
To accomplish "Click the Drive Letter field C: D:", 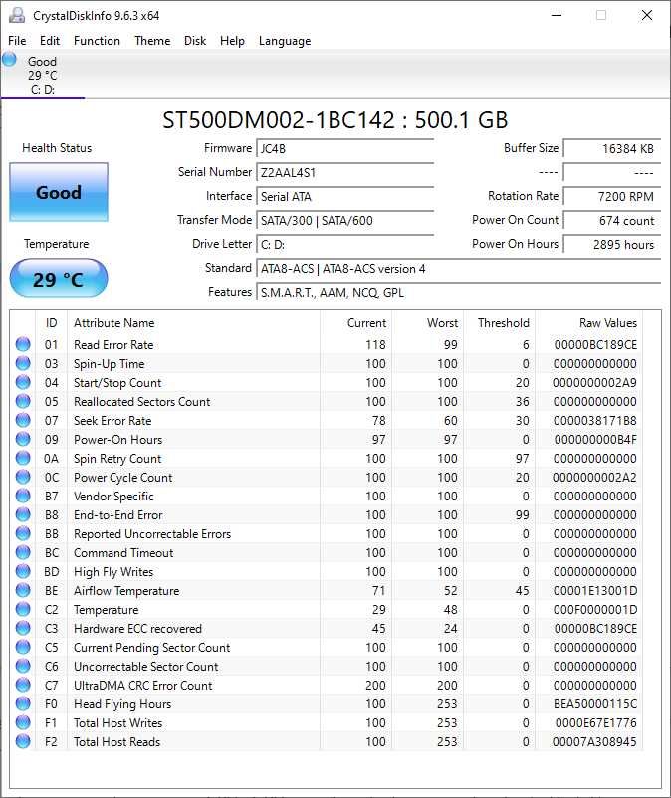I will pyautogui.click(x=345, y=245).
